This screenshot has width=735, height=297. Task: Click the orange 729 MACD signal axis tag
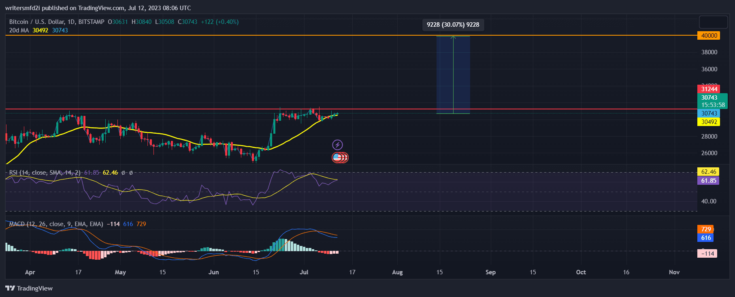[x=705, y=229]
